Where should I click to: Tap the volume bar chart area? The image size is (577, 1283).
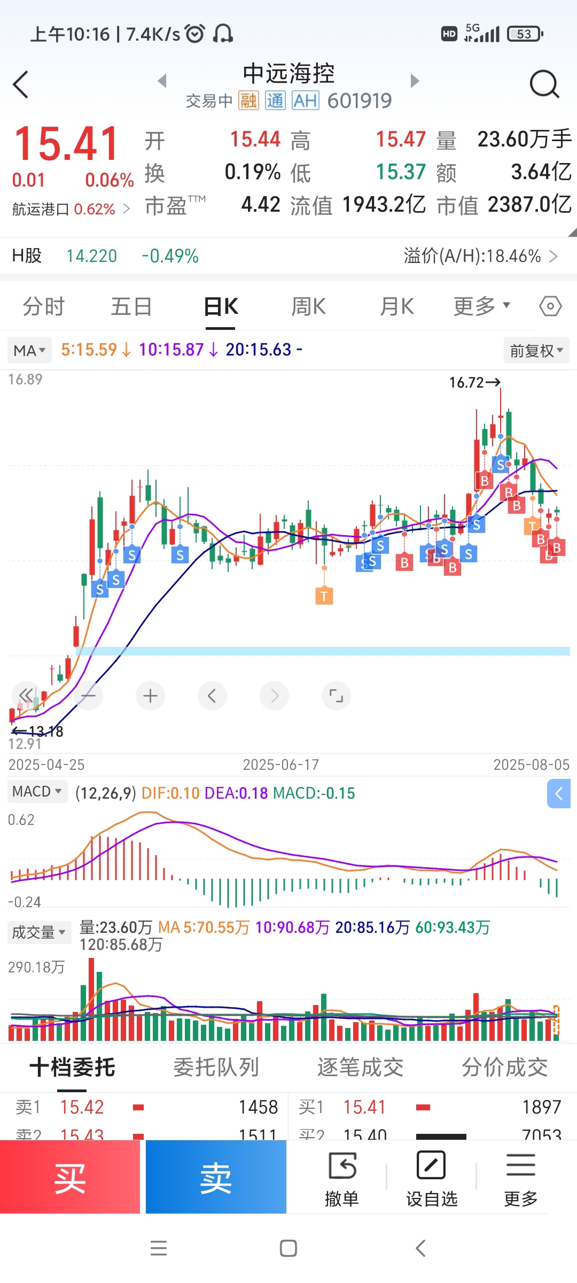[288, 1000]
